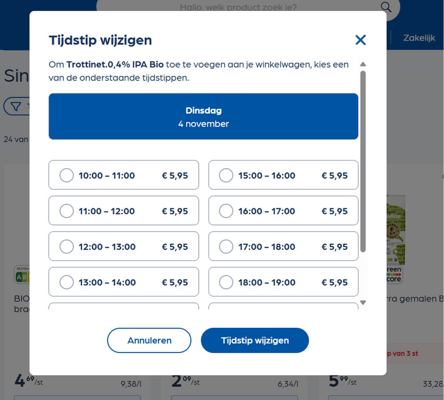Click the search magnifier icon
444x400 pixels.
click(385, 7)
